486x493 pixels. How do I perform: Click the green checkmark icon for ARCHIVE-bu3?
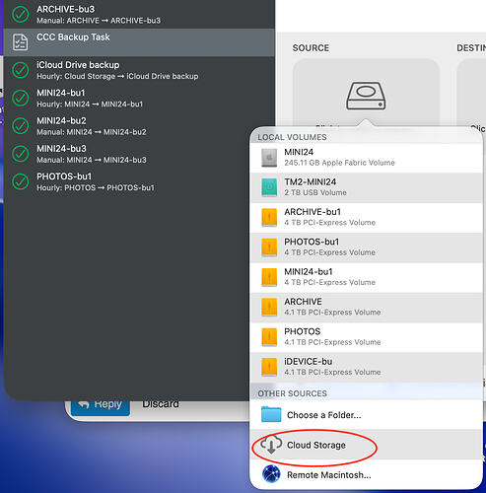click(x=20, y=14)
